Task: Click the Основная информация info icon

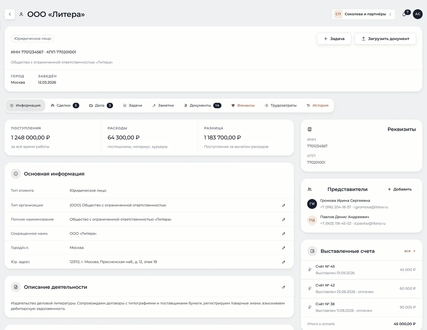Action: [16, 174]
